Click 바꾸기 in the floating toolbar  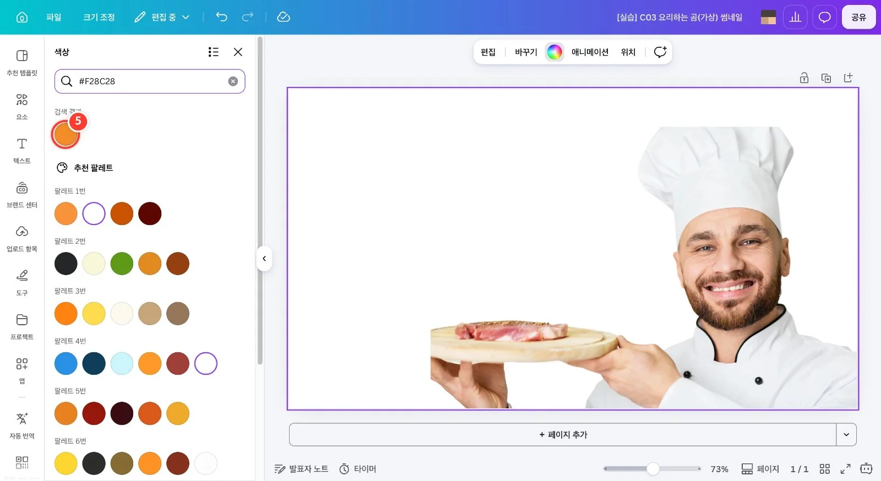[x=526, y=52]
